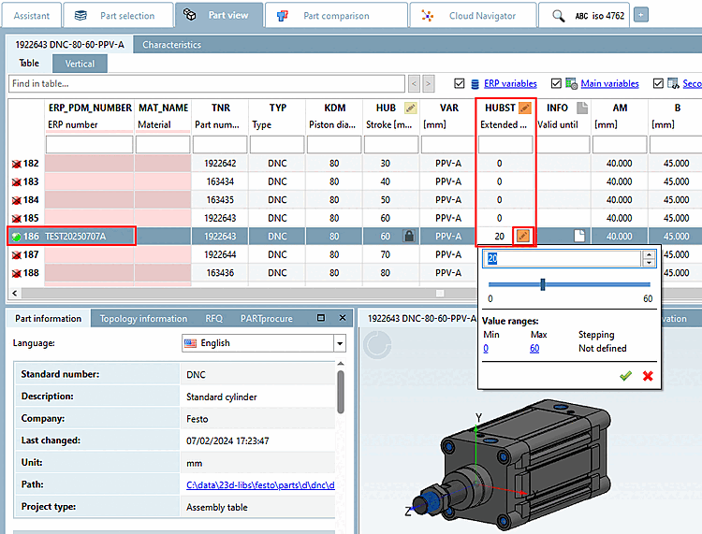Click the slider handle for extended stroke

tap(543, 283)
